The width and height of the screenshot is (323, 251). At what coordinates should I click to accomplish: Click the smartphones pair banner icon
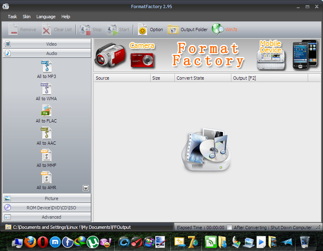(x=305, y=54)
